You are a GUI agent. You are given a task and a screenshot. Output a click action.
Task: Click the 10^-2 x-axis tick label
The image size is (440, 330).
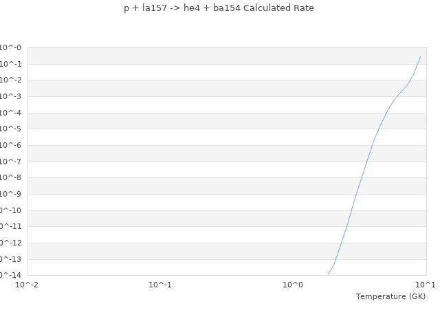pyautogui.click(x=27, y=284)
